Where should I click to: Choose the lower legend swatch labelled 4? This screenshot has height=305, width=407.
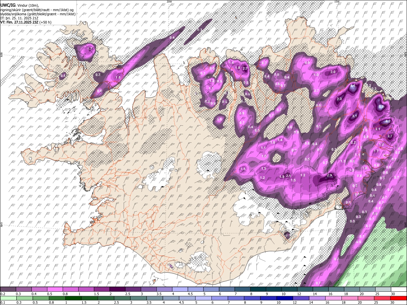[x=170, y=298]
